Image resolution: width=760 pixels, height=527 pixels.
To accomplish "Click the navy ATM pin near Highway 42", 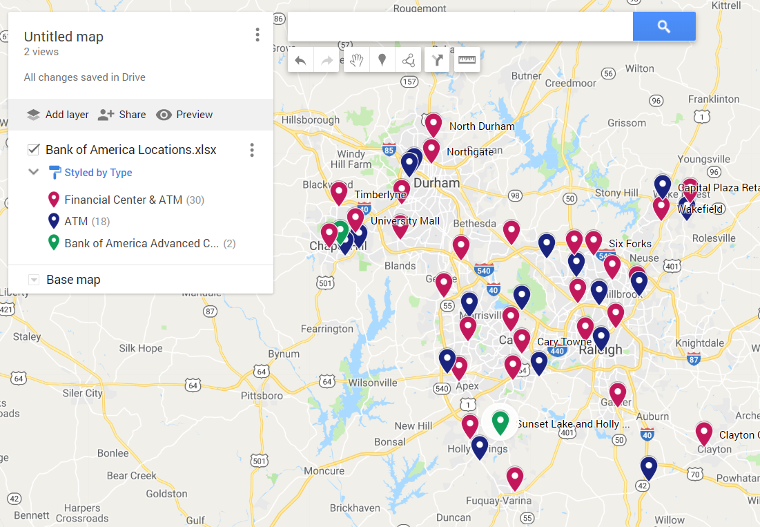I will [x=649, y=468].
